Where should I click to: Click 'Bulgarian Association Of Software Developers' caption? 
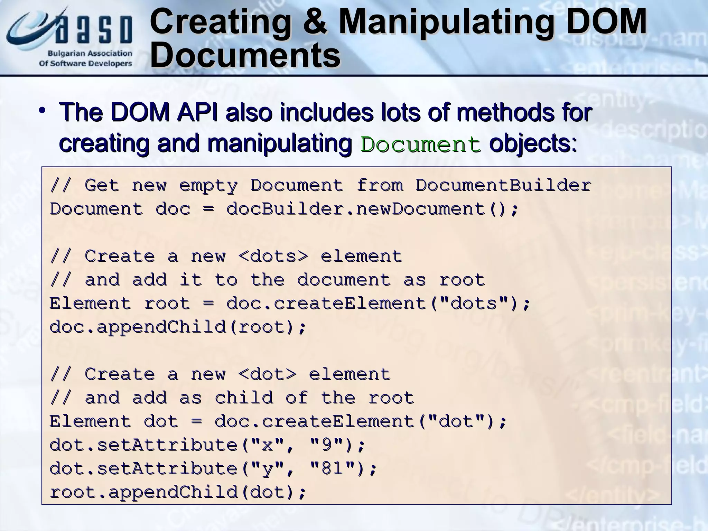click(86, 58)
